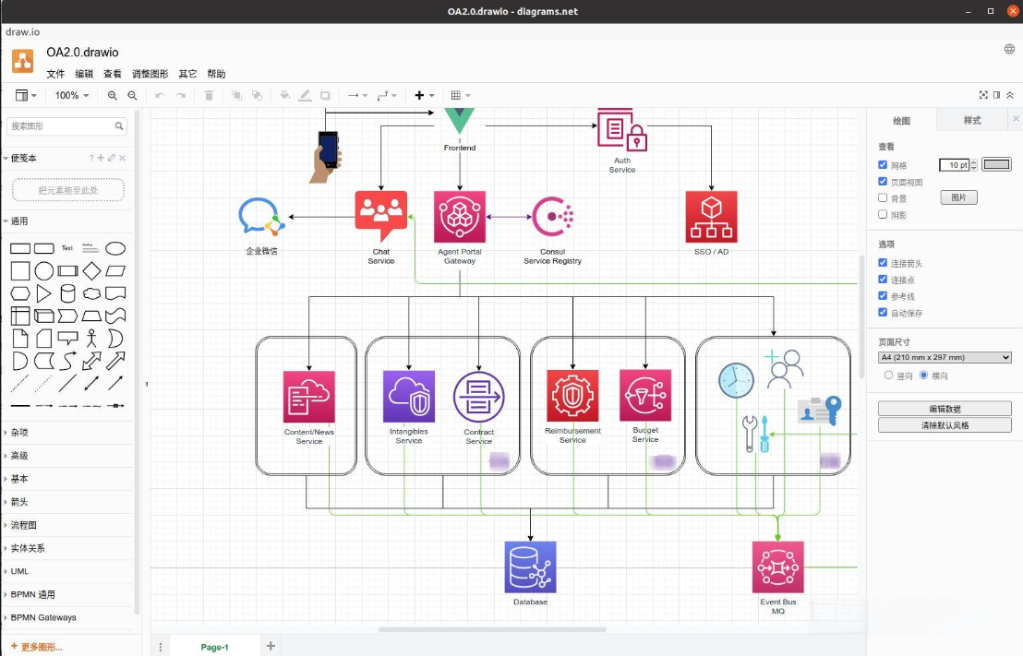The height and width of the screenshot is (656, 1023).
Task: Open the A4 page size dropdown
Action: pos(944,357)
